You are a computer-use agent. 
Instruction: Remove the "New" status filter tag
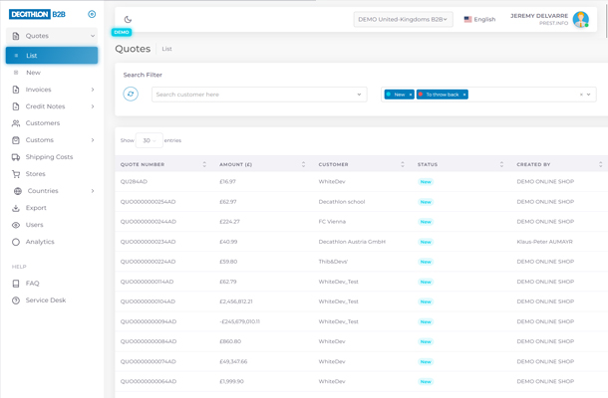click(410, 95)
